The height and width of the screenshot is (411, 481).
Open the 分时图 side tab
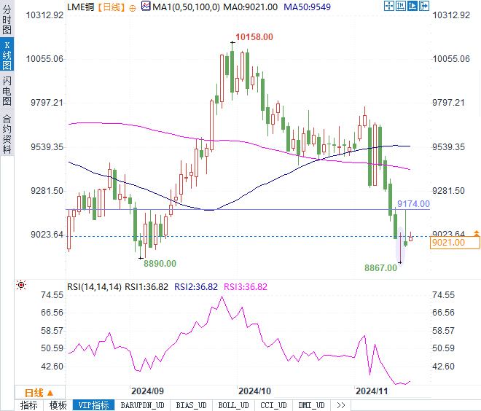click(x=7, y=19)
